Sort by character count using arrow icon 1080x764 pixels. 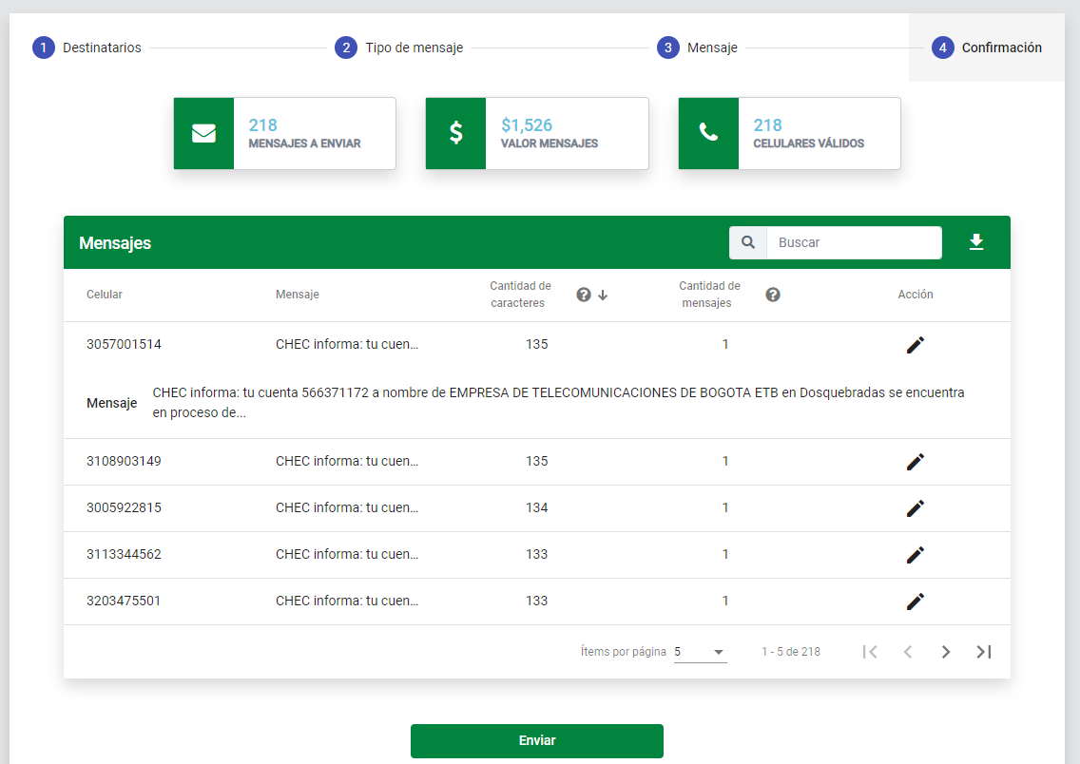coord(603,296)
